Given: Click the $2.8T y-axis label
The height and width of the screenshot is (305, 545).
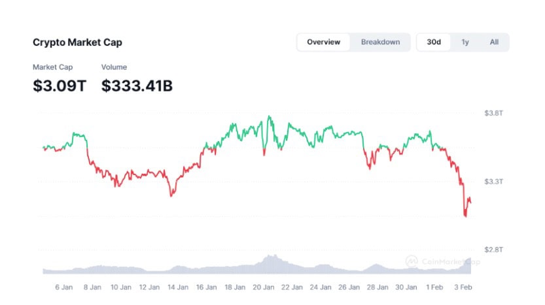Looking at the screenshot, I should pos(493,249).
